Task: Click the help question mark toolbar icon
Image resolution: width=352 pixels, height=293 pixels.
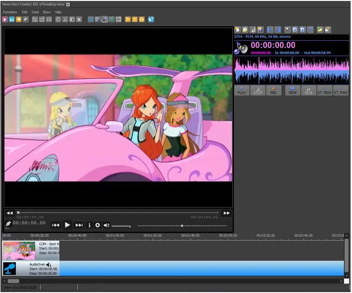Action: [x=151, y=20]
